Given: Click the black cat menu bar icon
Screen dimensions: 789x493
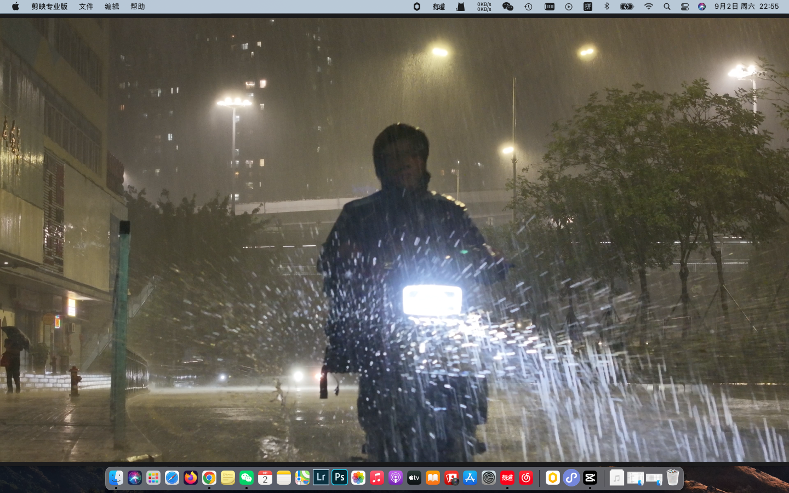Looking at the screenshot, I should (x=461, y=7).
